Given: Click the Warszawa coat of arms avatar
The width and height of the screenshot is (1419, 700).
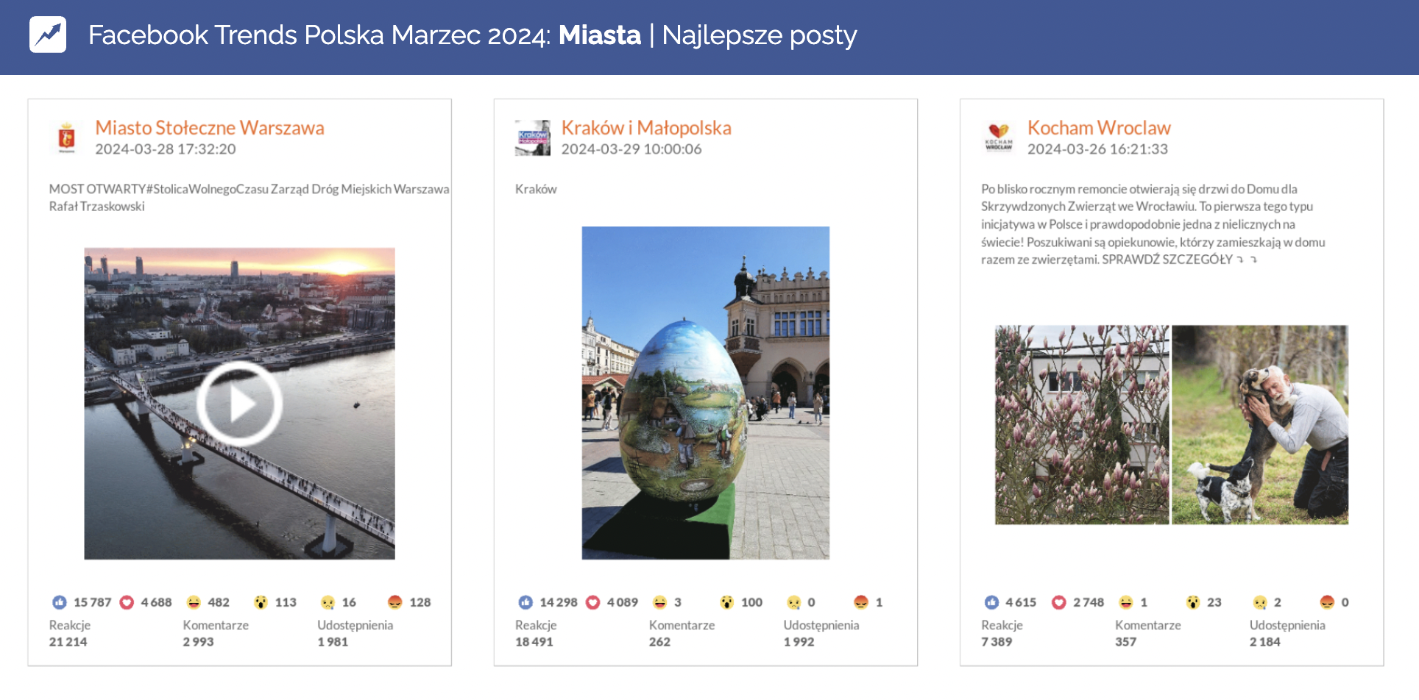Looking at the screenshot, I should [67, 137].
